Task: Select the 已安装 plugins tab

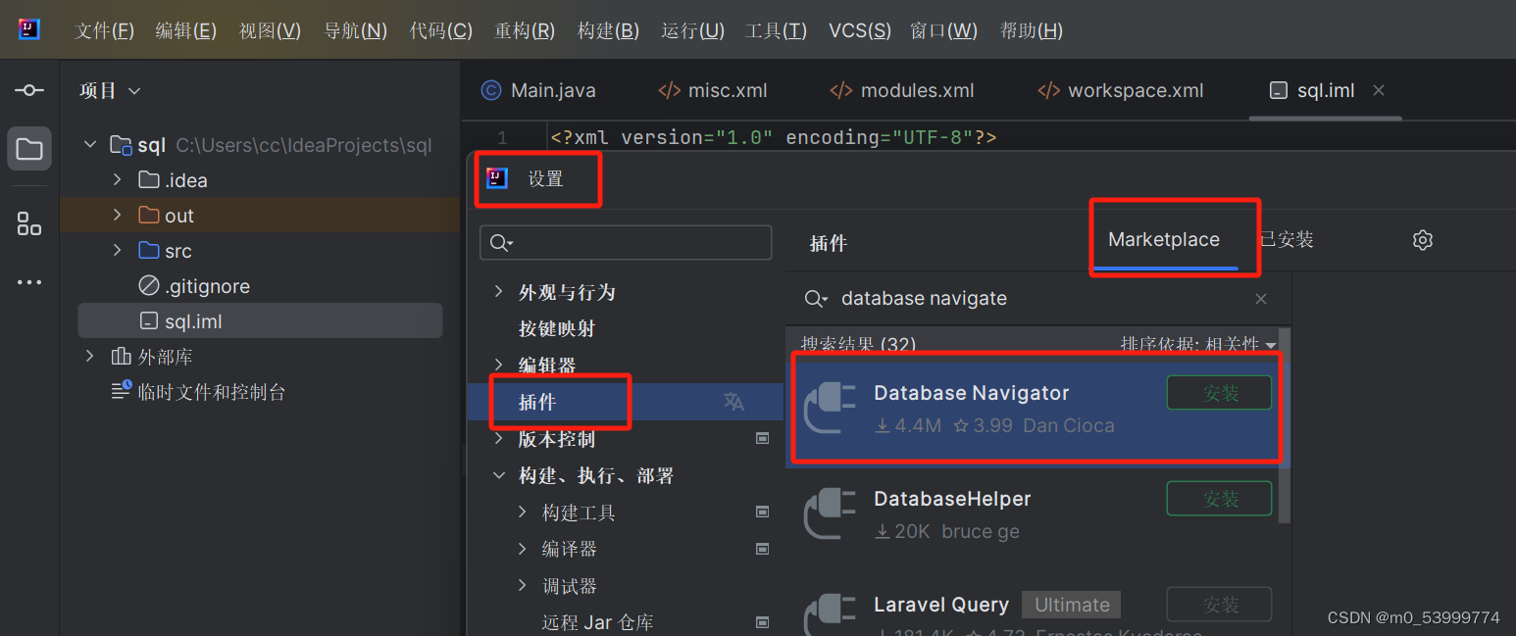Action: 1287,240
